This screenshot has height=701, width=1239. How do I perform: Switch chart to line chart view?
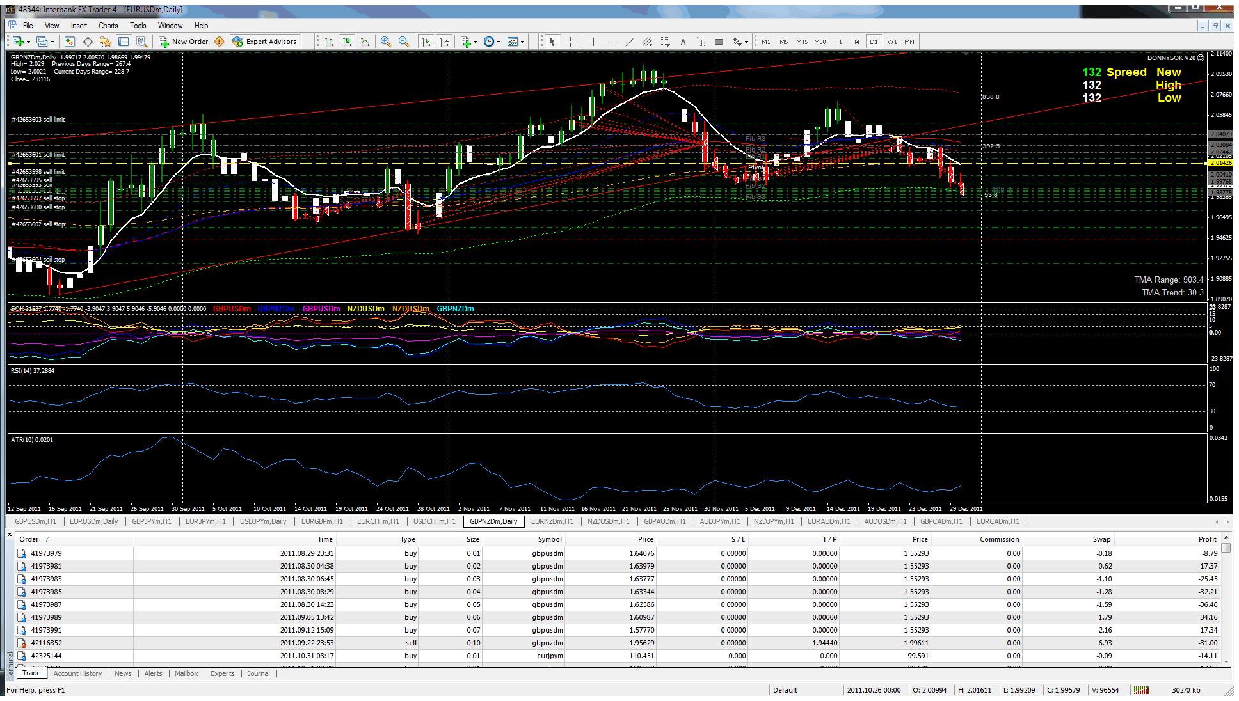365,42
